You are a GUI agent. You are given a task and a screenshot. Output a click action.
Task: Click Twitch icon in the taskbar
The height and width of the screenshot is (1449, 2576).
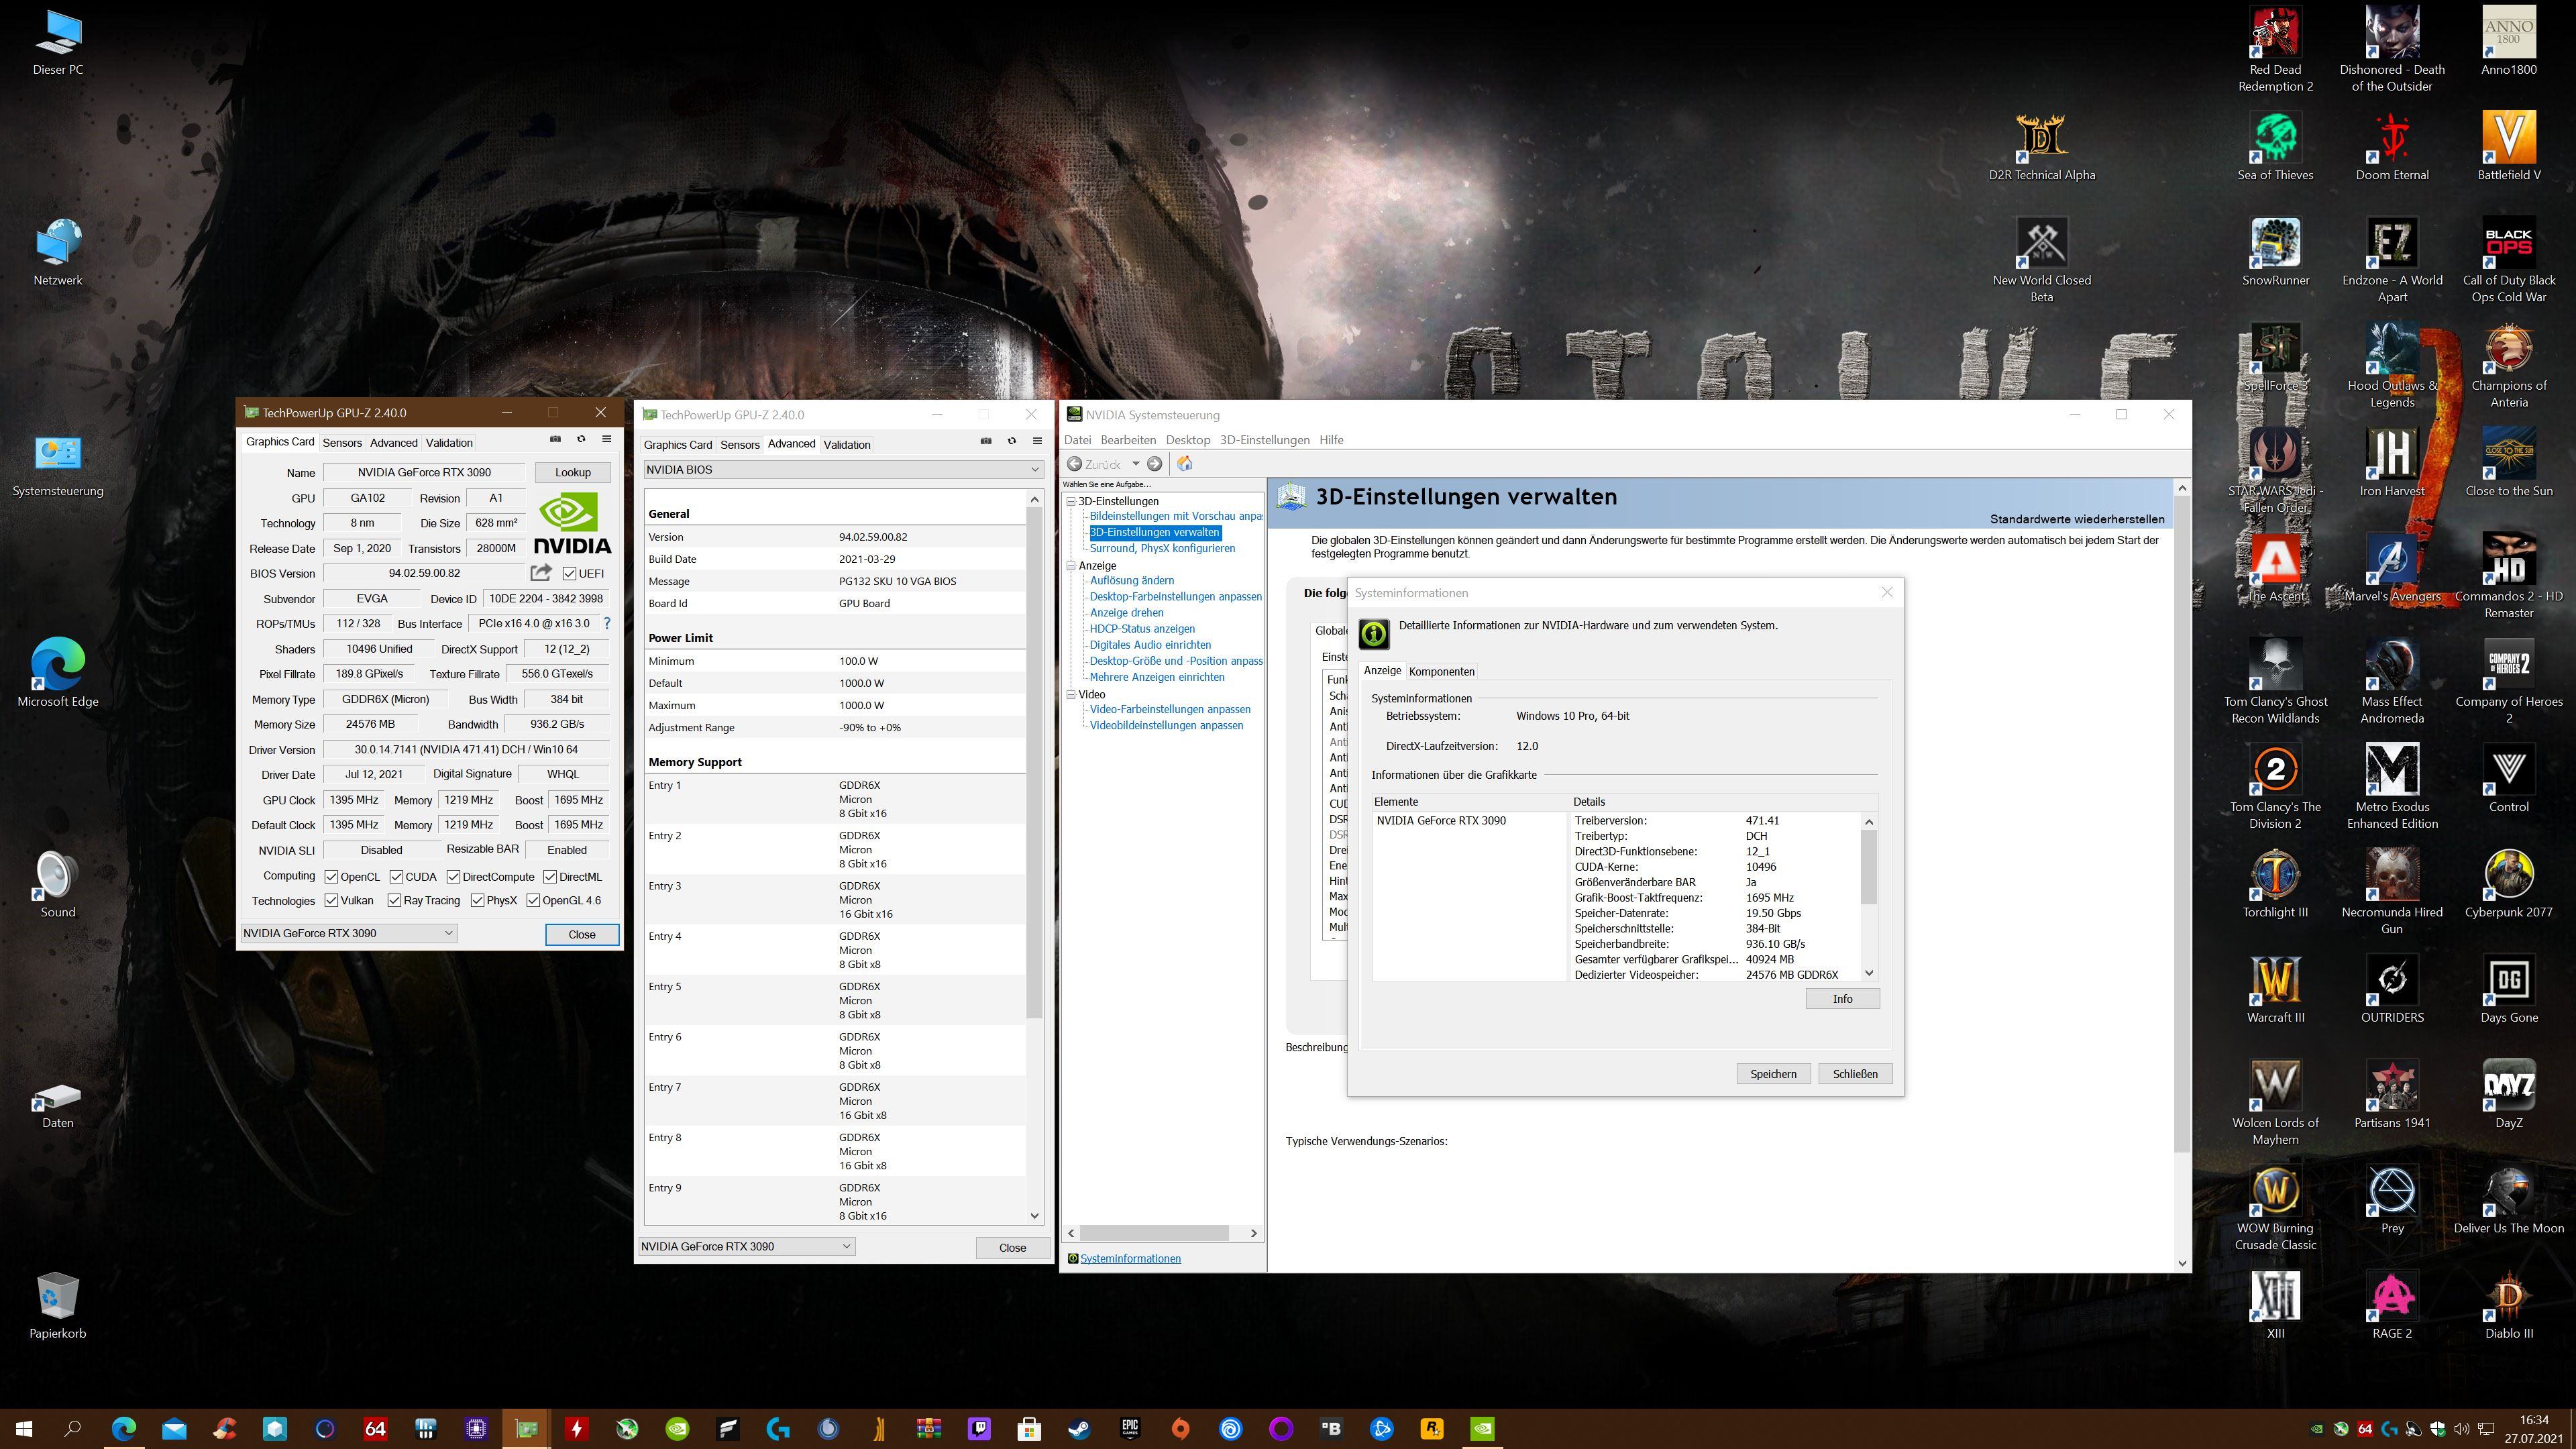tap(979, 1429)
